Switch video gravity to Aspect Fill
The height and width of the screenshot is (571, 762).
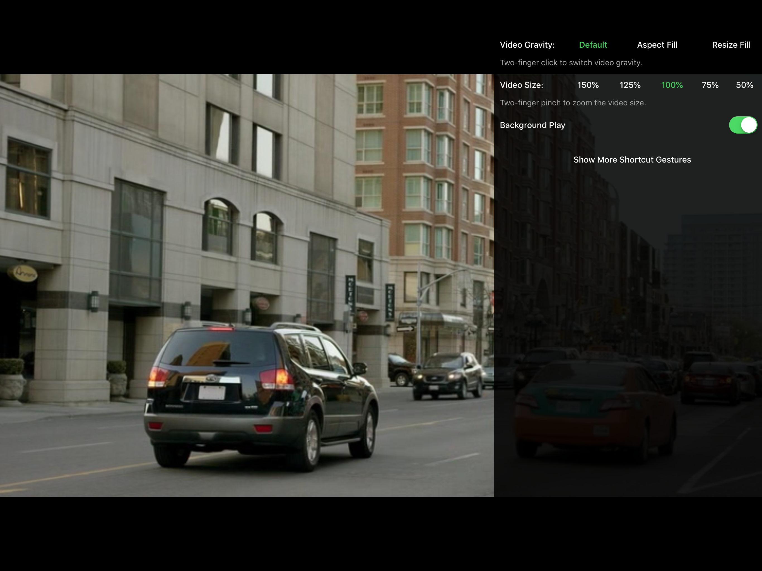(x=657, y=45)
